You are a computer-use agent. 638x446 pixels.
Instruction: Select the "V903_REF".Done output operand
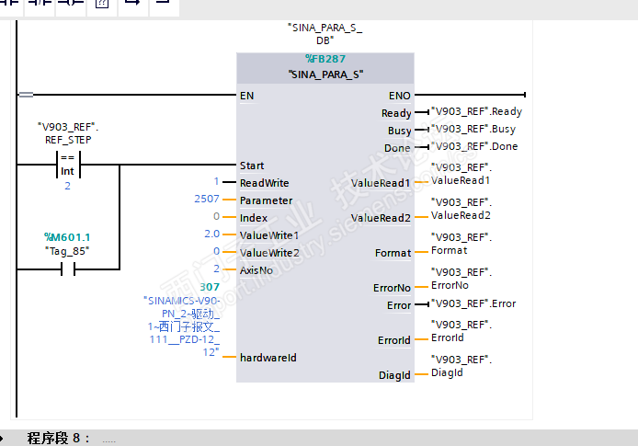474,146
